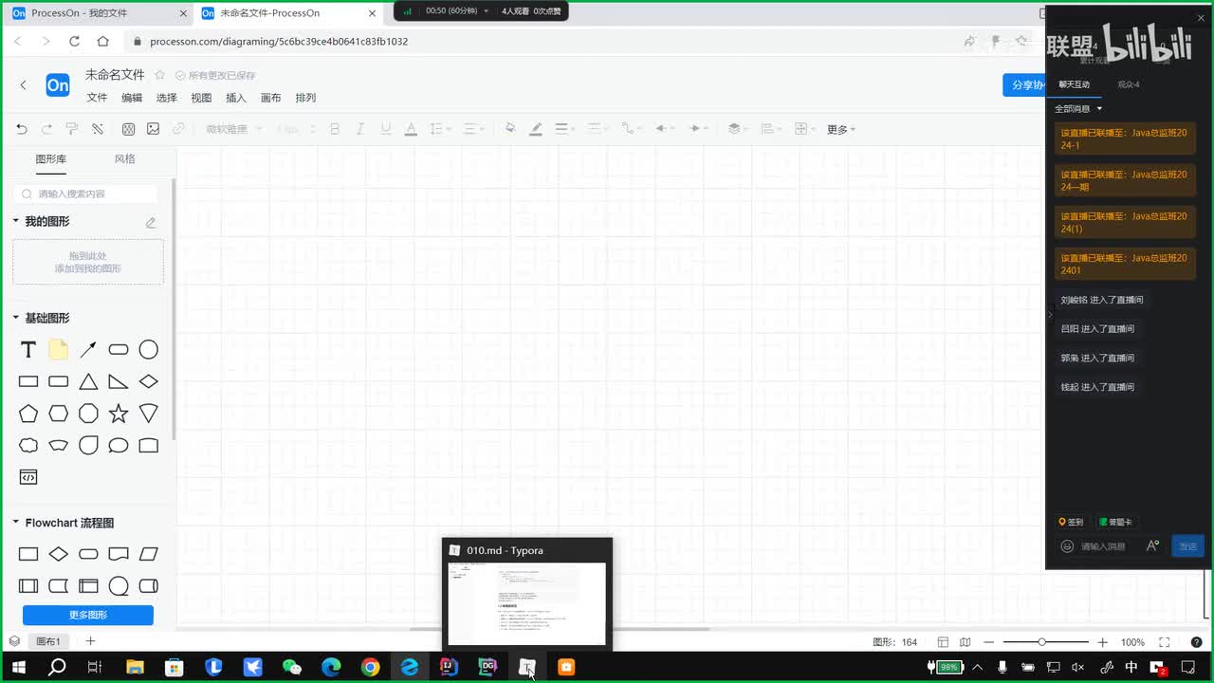Collapse the 我的图形 section
This screenshot has width=1214, height=683.
click(15, 221)
